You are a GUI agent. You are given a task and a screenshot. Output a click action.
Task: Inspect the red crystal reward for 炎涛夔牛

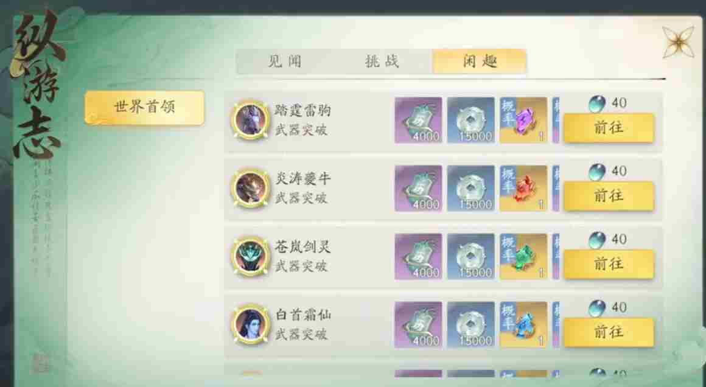523,189
